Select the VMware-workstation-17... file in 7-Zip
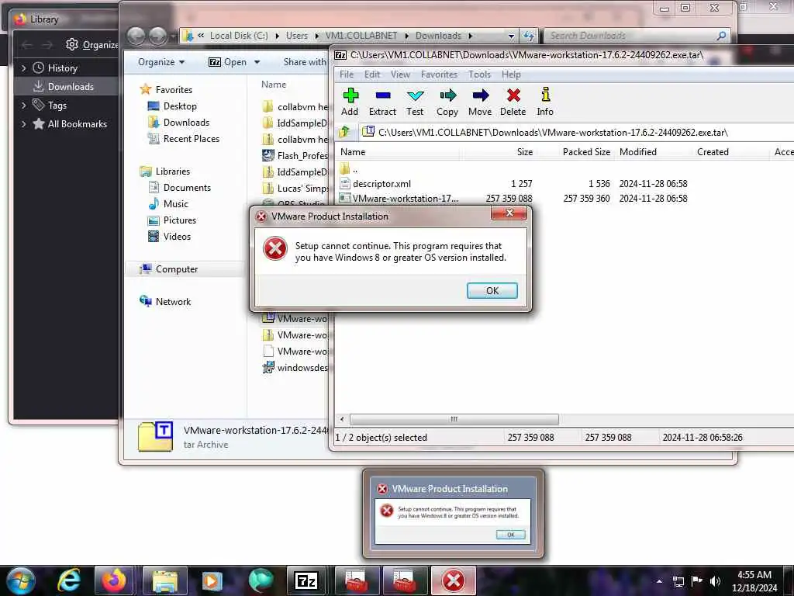794x596 pixels. tap(405, 198)
